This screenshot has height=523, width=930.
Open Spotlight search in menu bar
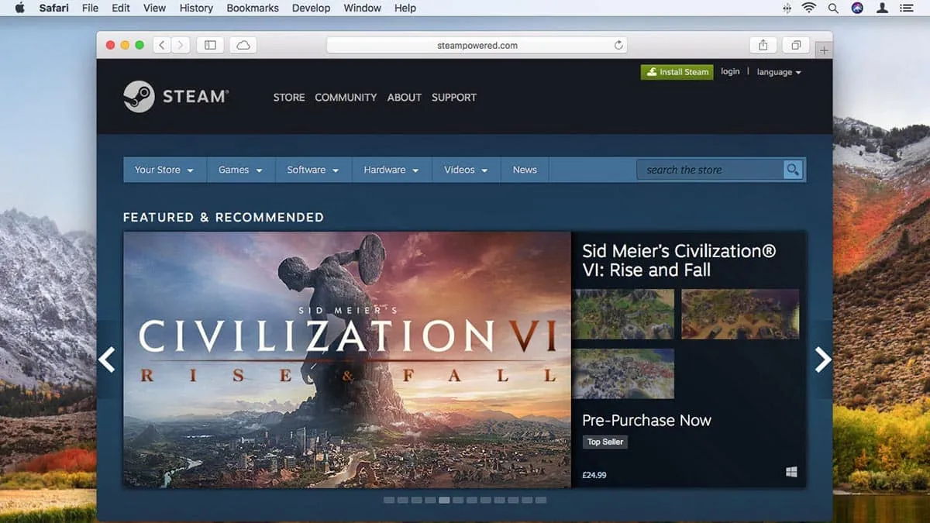click(833, 8)
